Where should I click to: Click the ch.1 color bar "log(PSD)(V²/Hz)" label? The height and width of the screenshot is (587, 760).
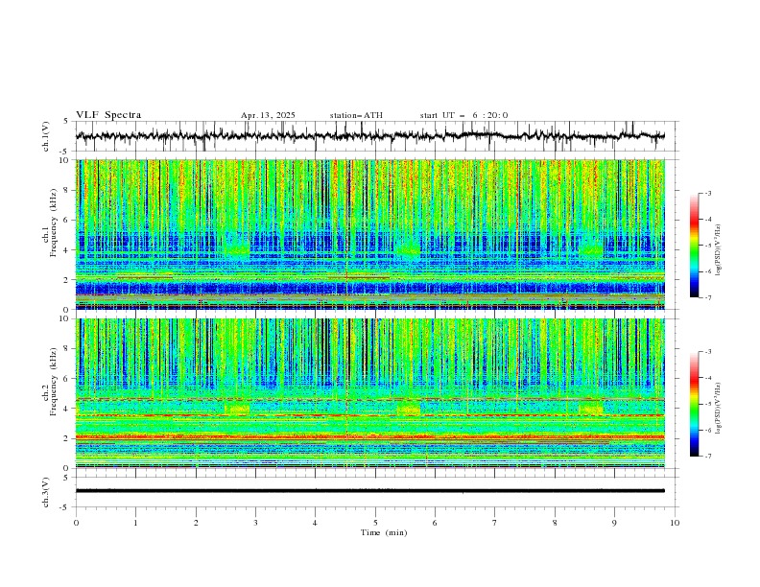[719, 250]
